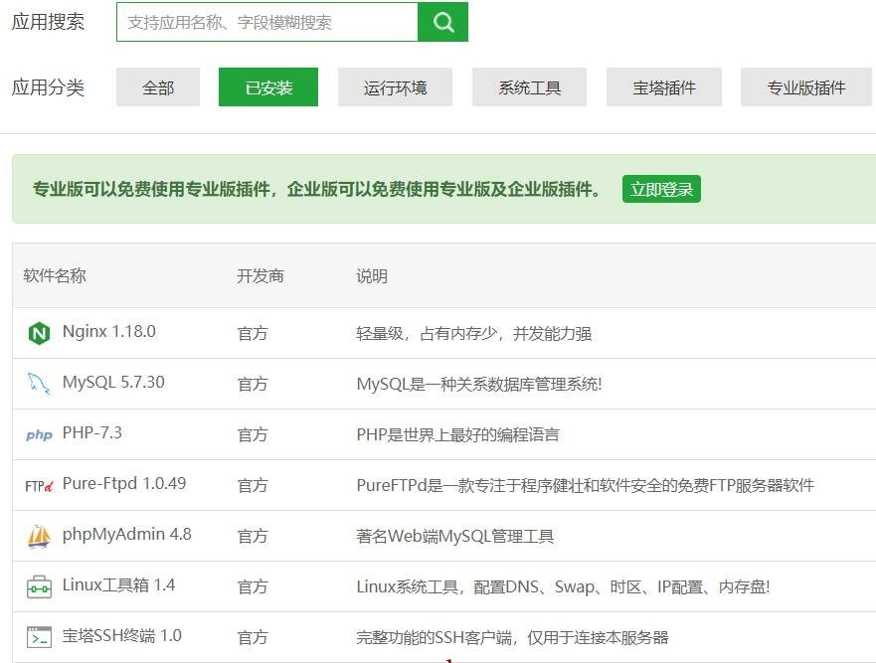Open PHP-7.3 settings
Viewport: 876px width, 663px height.
(92, 432)
